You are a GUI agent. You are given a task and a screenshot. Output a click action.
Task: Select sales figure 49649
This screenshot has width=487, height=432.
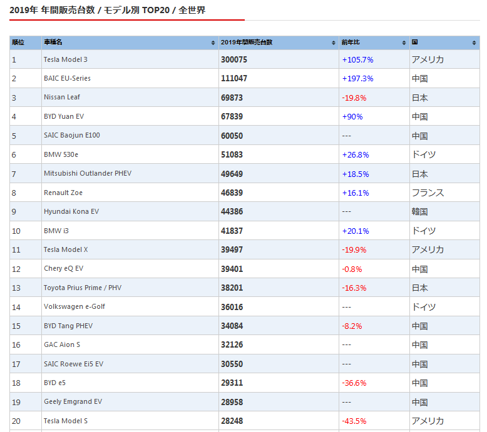[x=232, y=174]
